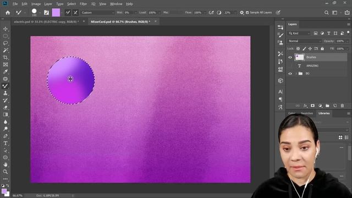
Task: Select the History Brush tool
Action: [5, 100]
